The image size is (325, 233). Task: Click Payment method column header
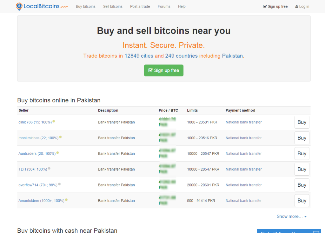(240, 110)
